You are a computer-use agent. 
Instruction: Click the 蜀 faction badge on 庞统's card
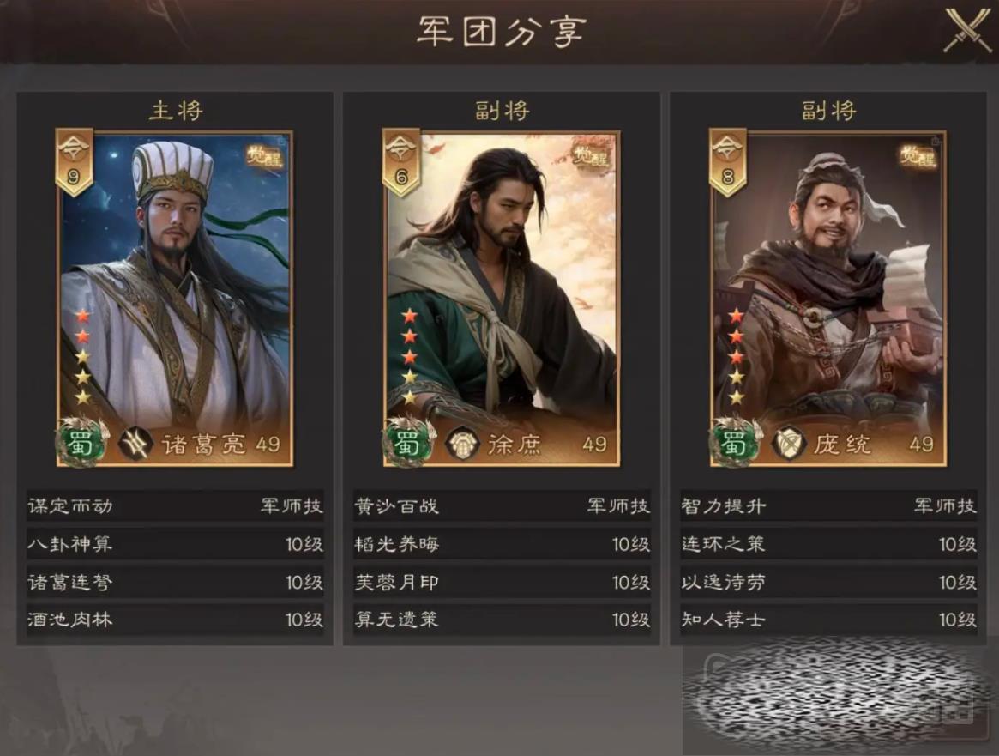tap(734, 443)
